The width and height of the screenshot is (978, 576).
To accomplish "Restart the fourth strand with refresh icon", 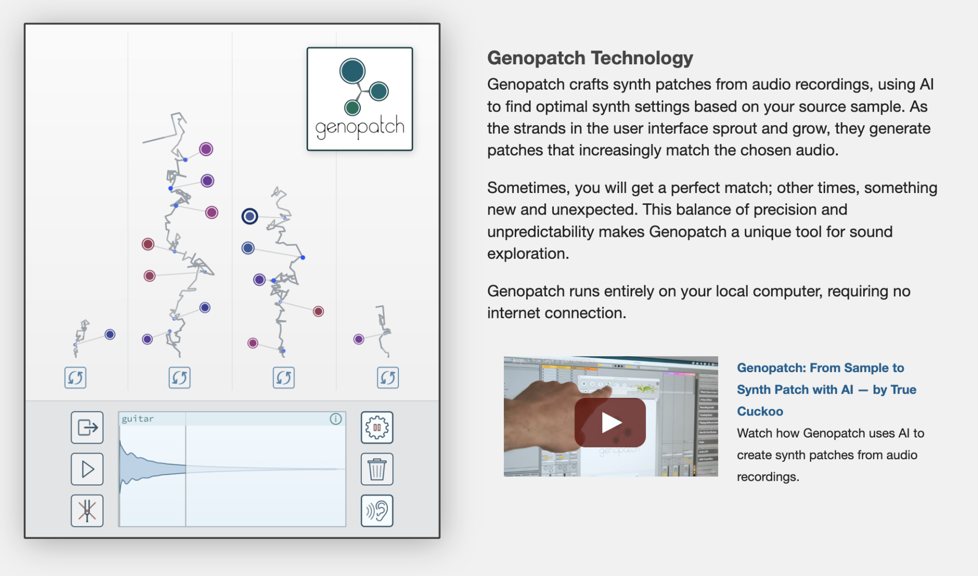I will point(388,378).
